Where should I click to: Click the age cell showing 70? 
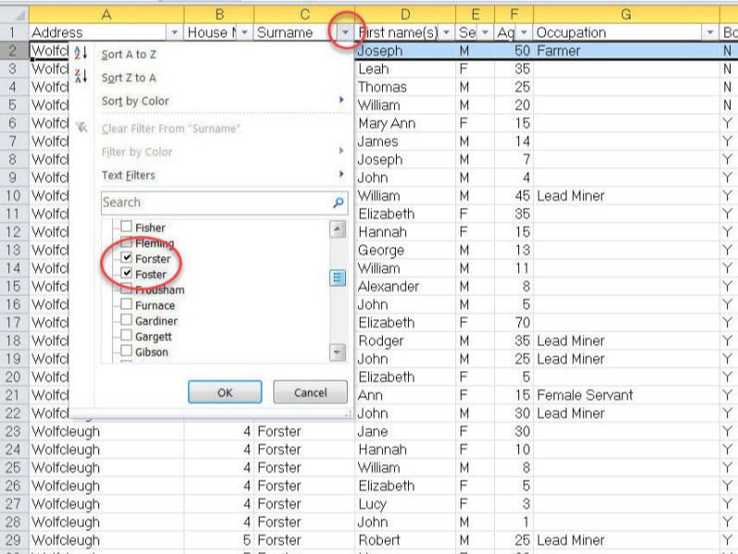514,323
